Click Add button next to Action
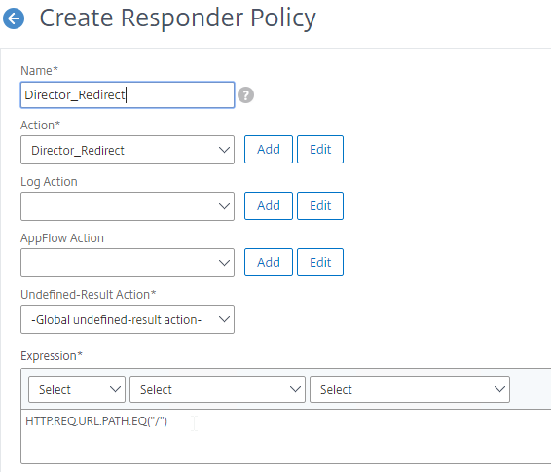Screen dimensions: 551x472 [x=269, y=149]
